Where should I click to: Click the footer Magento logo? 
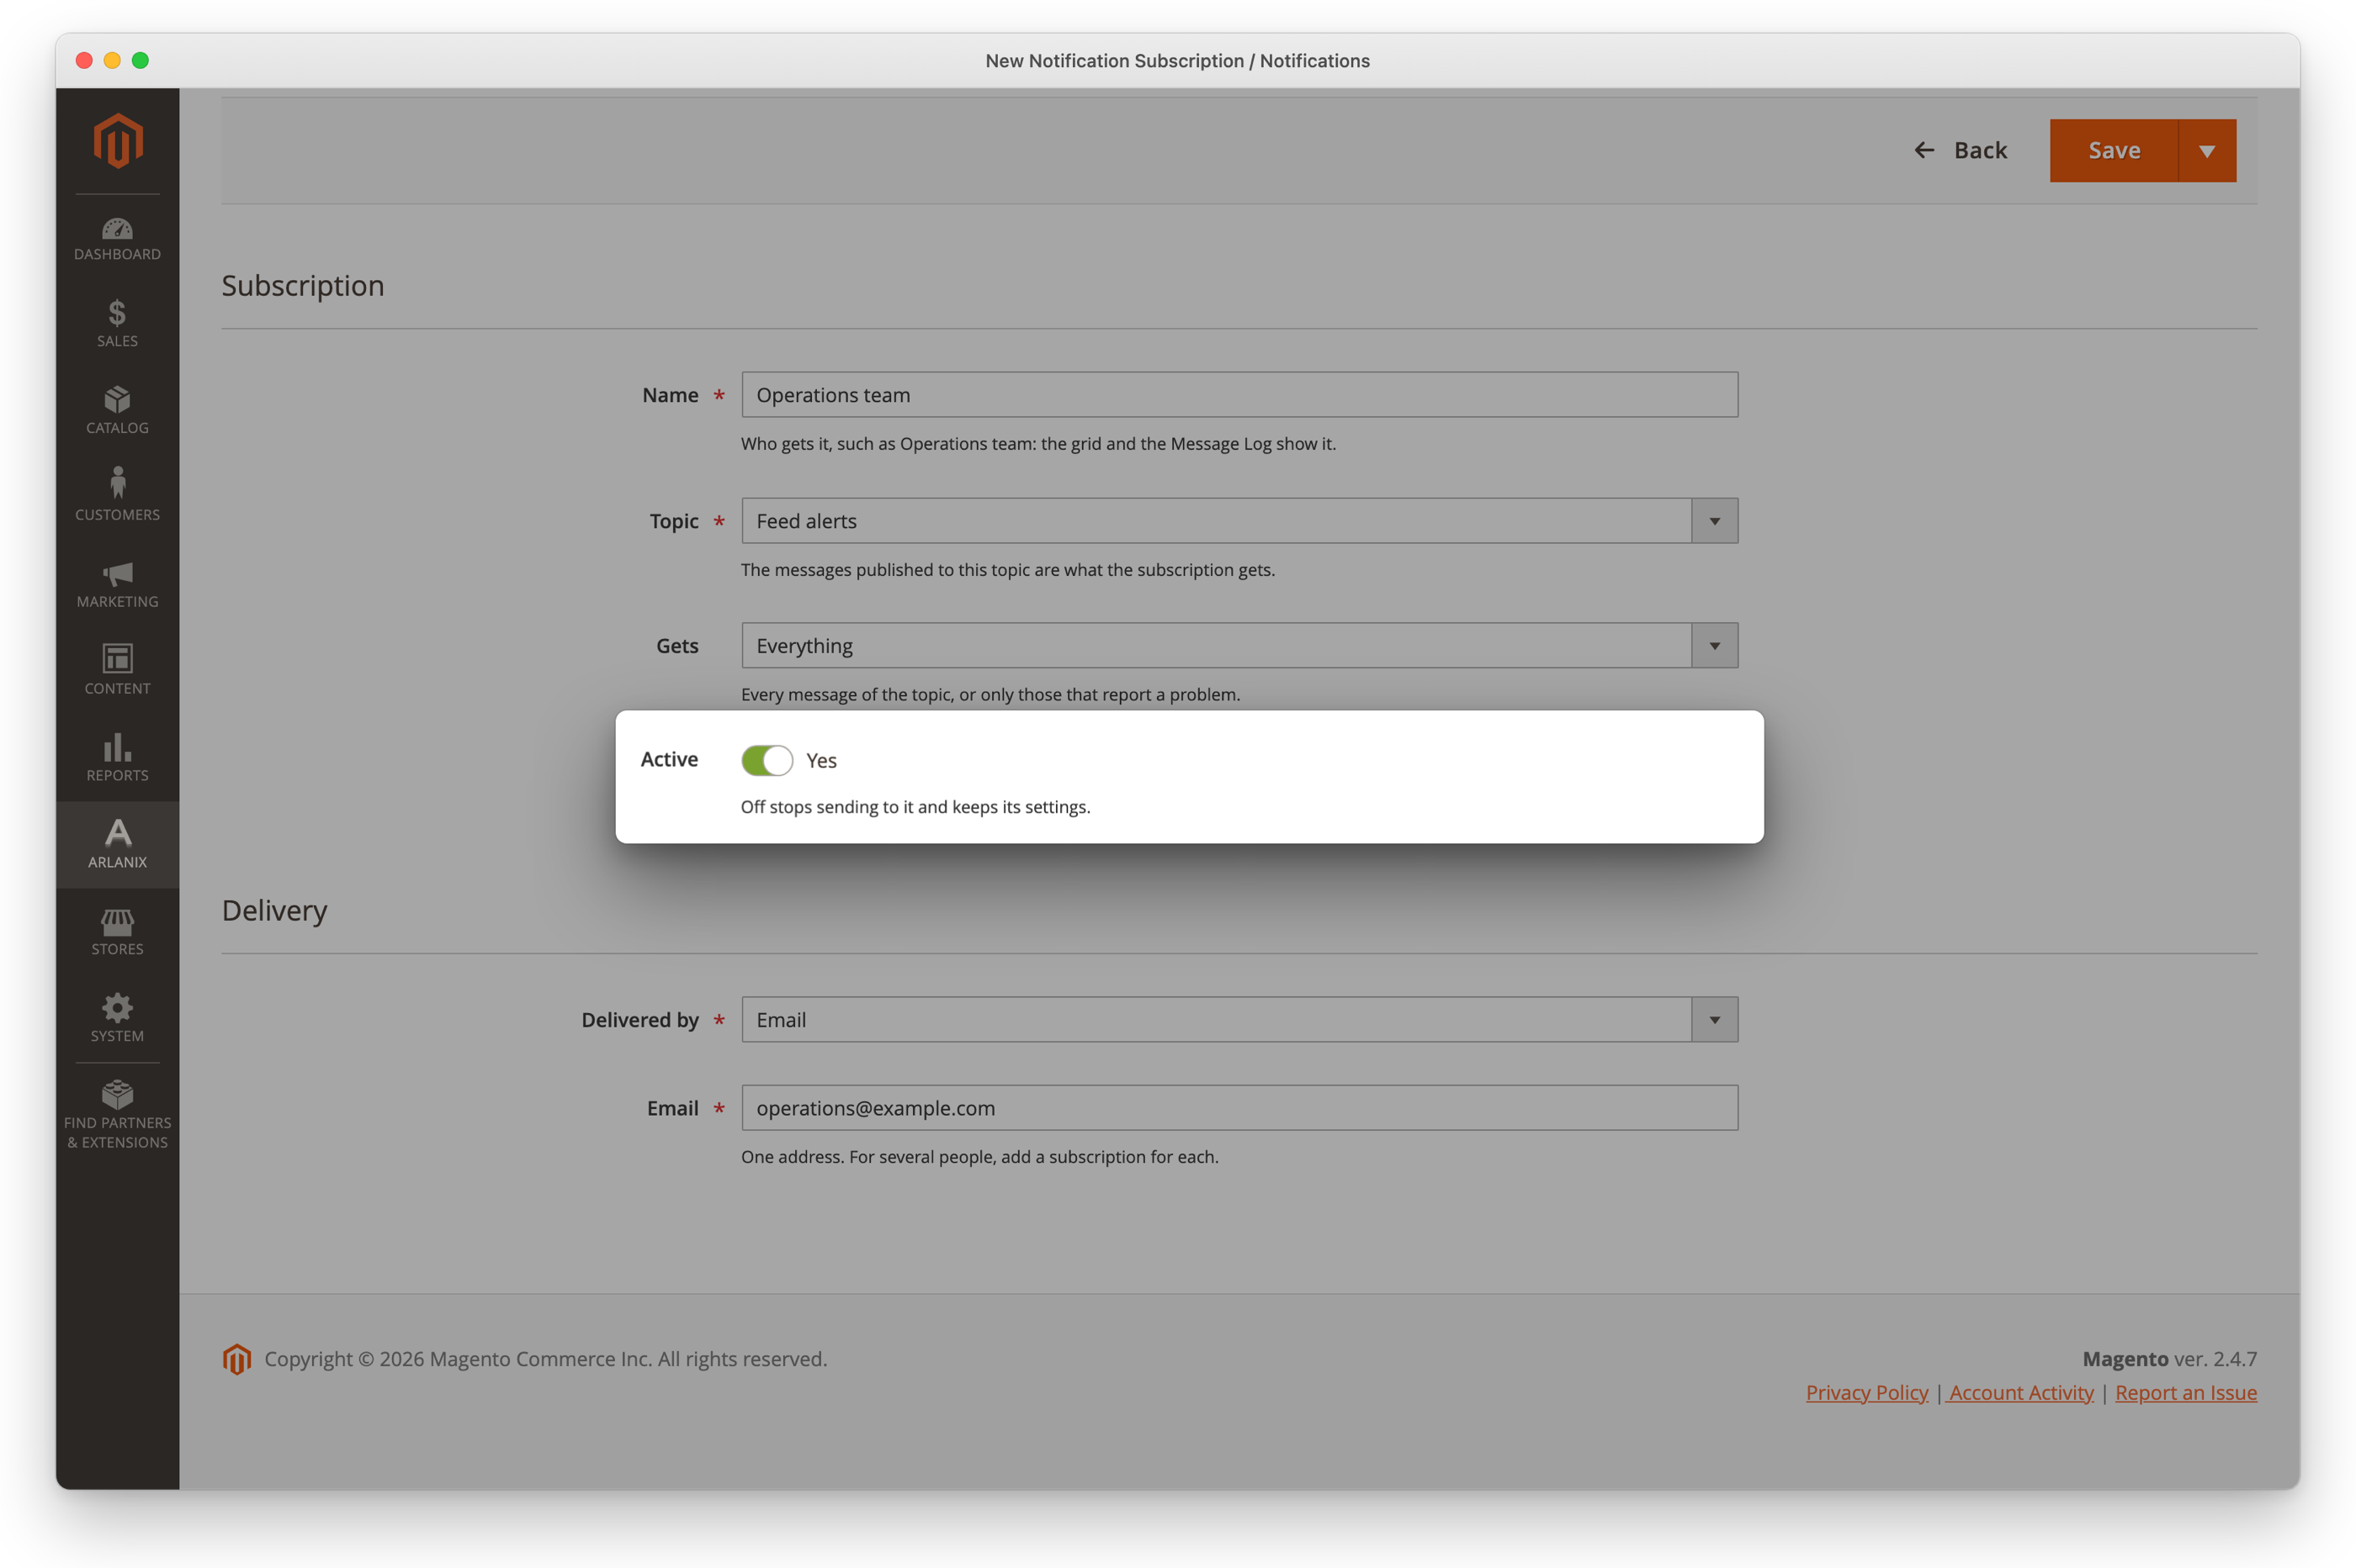(x=236, y=1359)
